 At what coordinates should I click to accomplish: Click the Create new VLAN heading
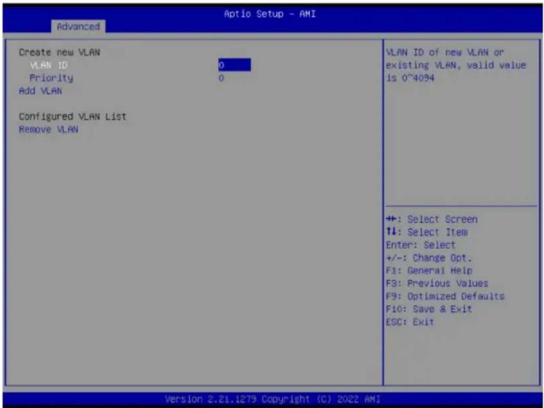pyautogui.click(x=60, y=53)
